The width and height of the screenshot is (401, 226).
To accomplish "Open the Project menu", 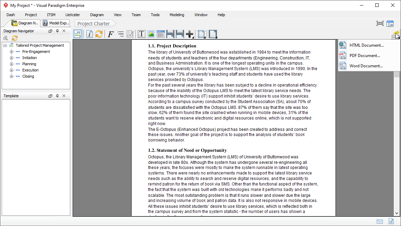I will click(31, 15).
